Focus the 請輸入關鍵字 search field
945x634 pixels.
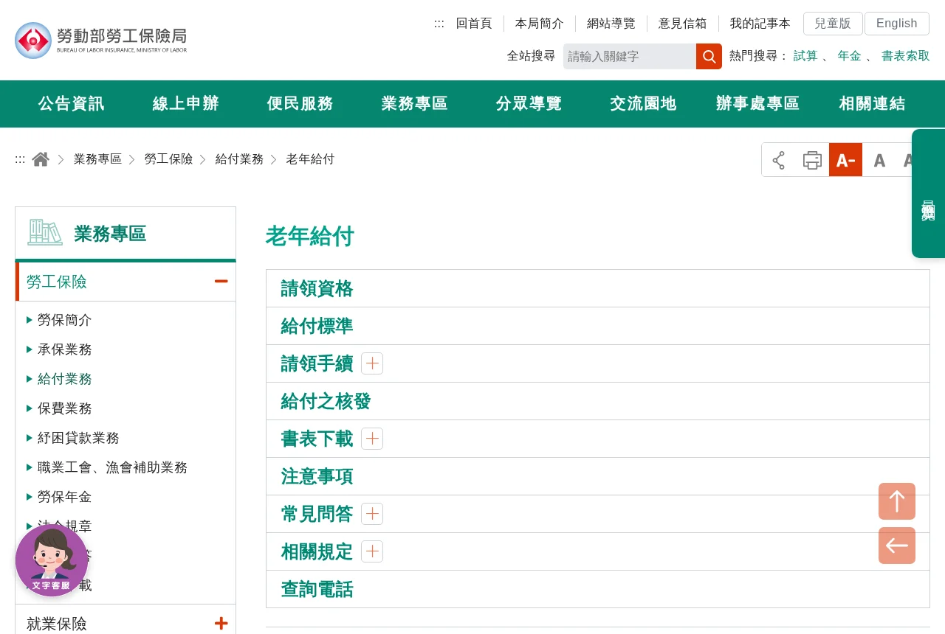(630, 57)
